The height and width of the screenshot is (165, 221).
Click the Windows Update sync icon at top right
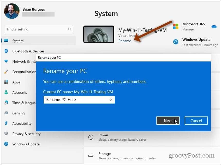176,42
